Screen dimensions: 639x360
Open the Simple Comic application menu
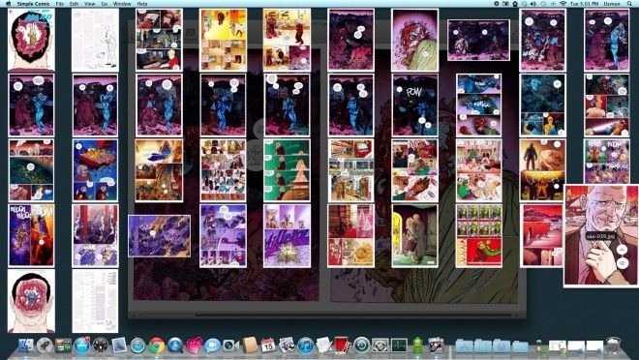point(34,4)
